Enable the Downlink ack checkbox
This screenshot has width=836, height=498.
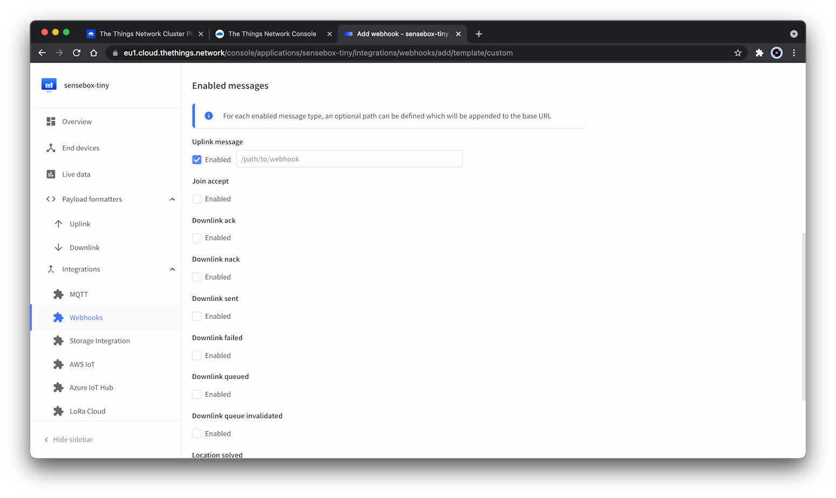pyautogui.click(x=197, y=238)
